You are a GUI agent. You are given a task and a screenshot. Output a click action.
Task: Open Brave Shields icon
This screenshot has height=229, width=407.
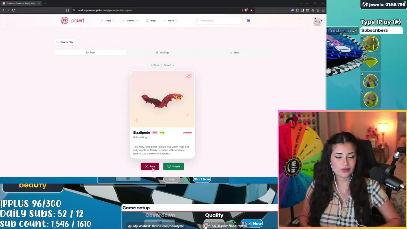(x=246, y=10)
